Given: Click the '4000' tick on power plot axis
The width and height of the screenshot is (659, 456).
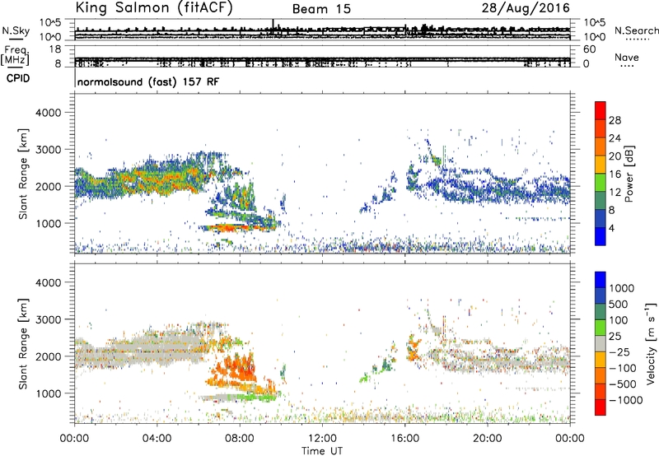Looking at the screenshot, I should coord(48,113).
